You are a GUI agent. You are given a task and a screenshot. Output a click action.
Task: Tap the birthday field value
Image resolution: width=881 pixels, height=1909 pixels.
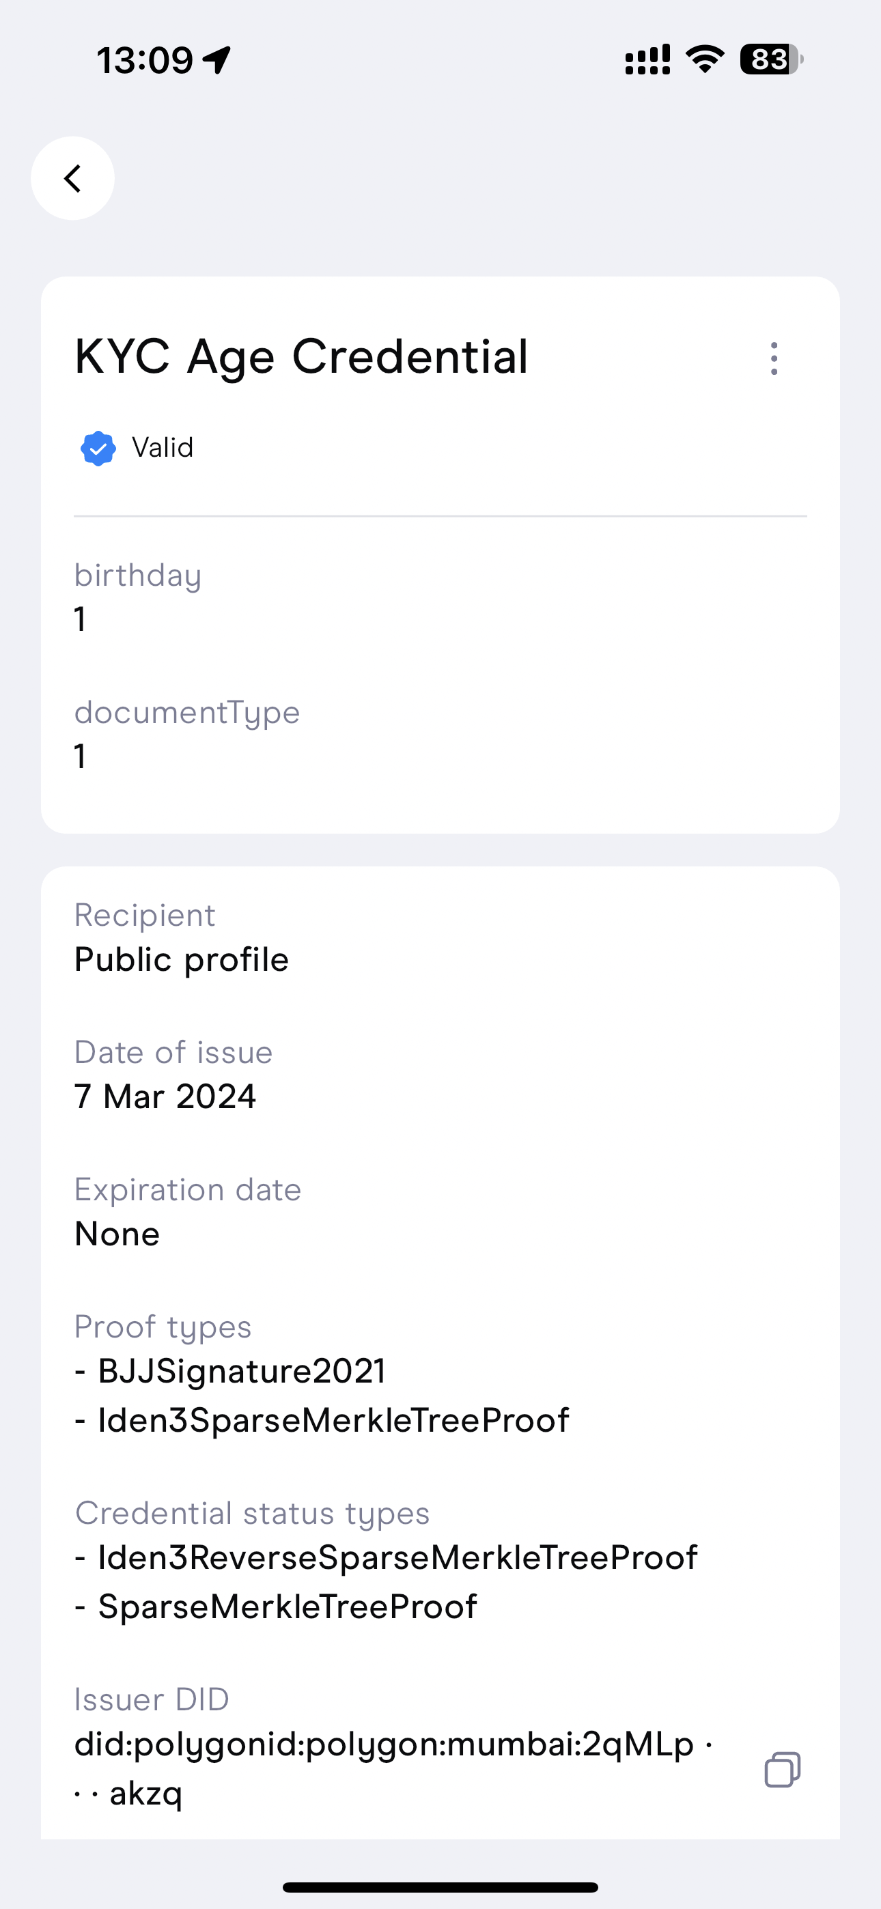coord(80,619)
